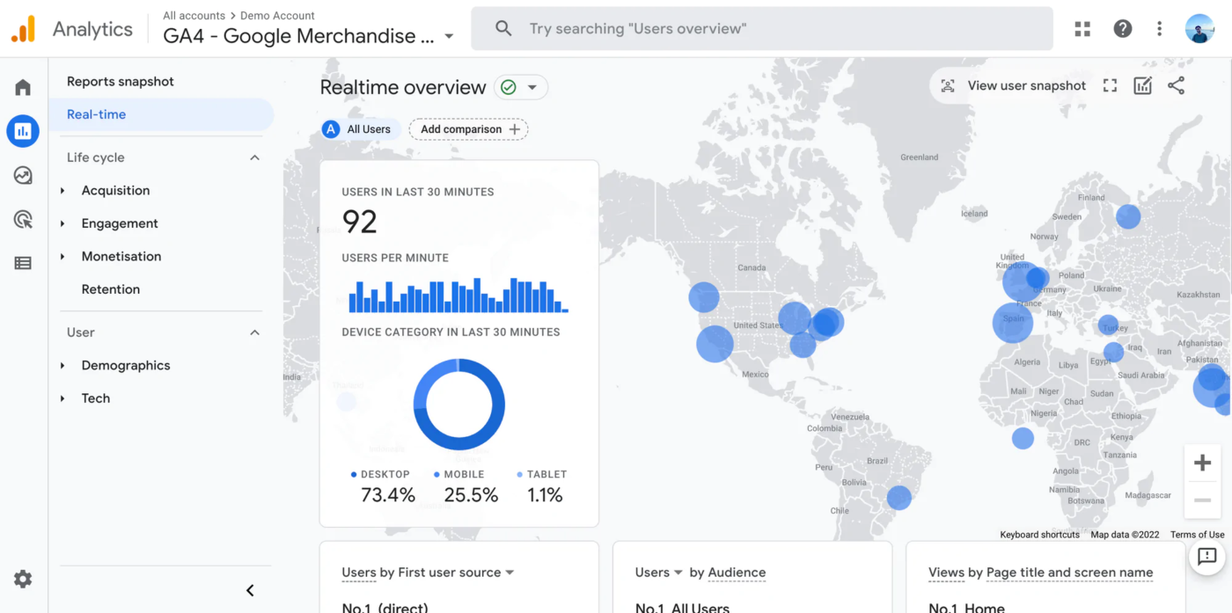Click the search input field

762,29
